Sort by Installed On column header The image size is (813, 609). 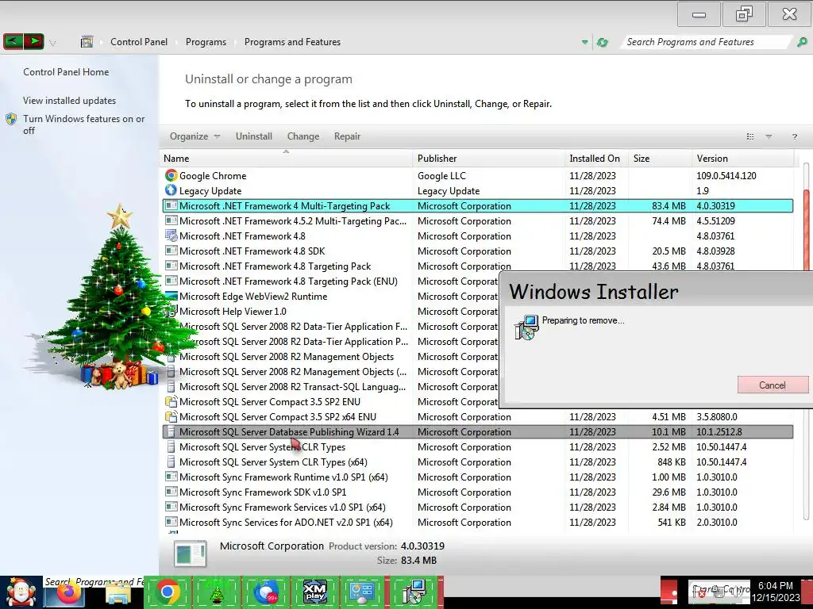point(596,159)
